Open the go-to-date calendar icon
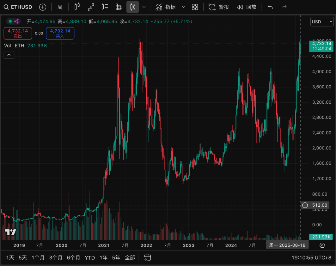This screenshot has width=336, height=266. coord(147,257)
